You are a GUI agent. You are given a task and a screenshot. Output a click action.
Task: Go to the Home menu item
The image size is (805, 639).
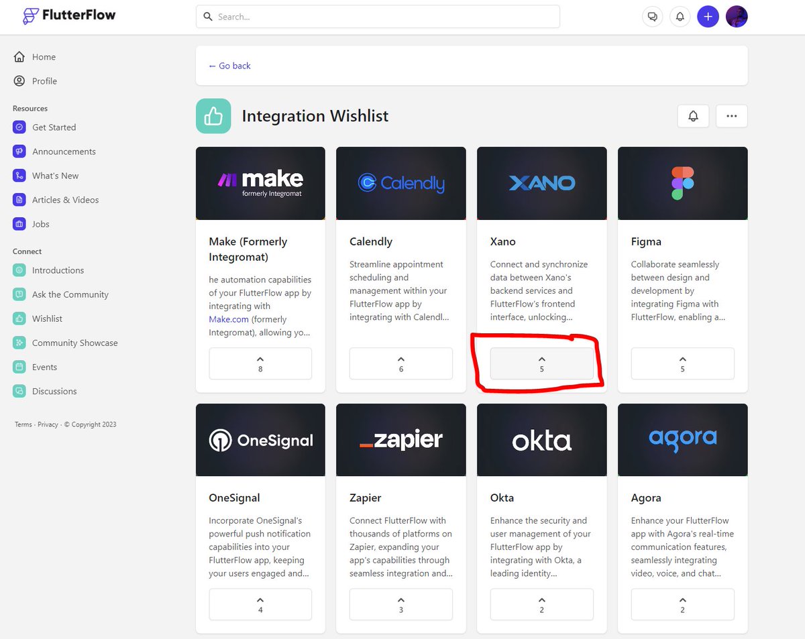coord(42,57)
